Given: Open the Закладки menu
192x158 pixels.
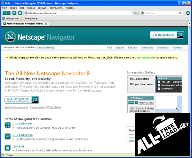Looking at the screenshot, I should point(42,7).
